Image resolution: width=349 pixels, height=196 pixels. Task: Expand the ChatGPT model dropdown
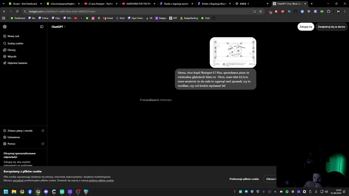[x=58, y=27]
